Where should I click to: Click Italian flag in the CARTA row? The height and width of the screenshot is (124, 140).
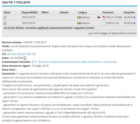click(x=79, y=23)
